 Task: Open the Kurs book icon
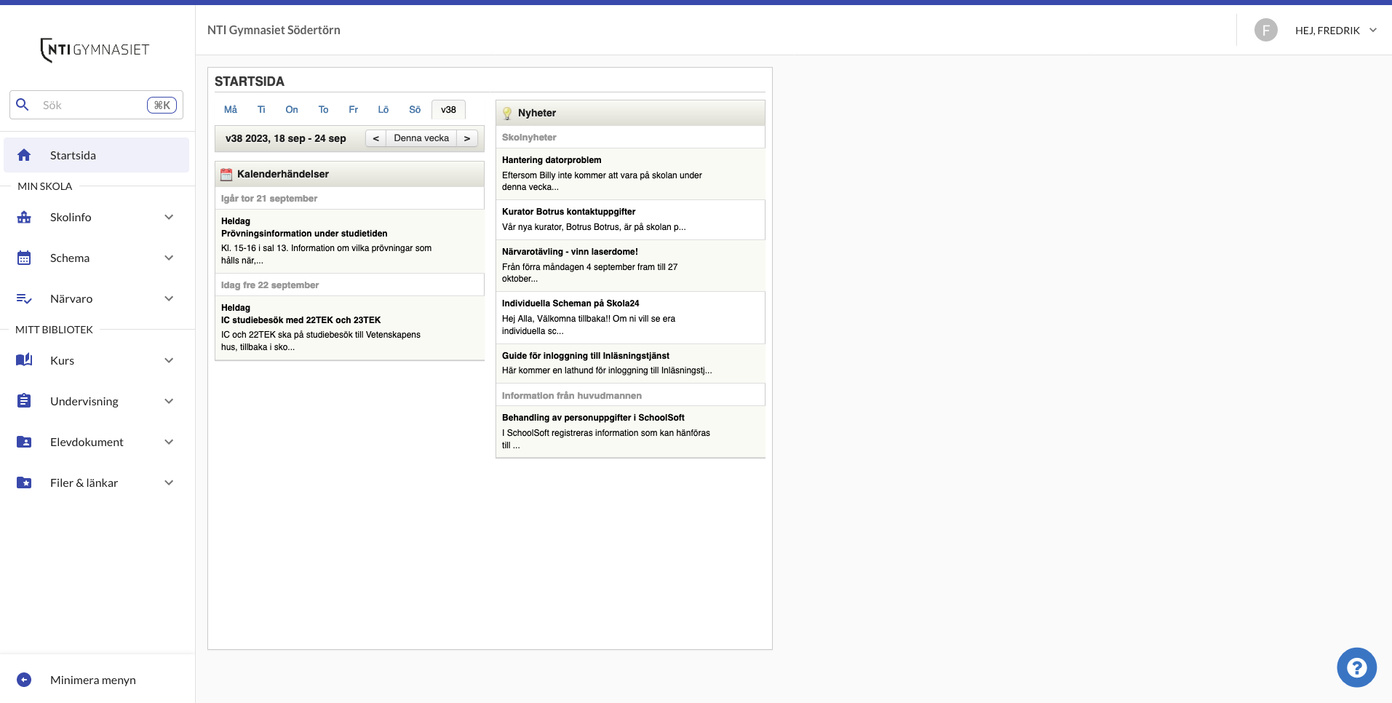pos(25,360)
